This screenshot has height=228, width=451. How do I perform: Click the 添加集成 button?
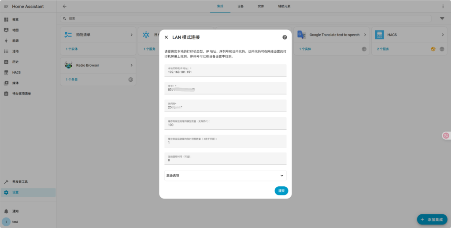point(432,219)
